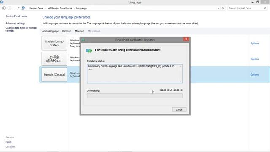
Task: Open Change date, time, or number formats
Action: (x=22, y=29)
